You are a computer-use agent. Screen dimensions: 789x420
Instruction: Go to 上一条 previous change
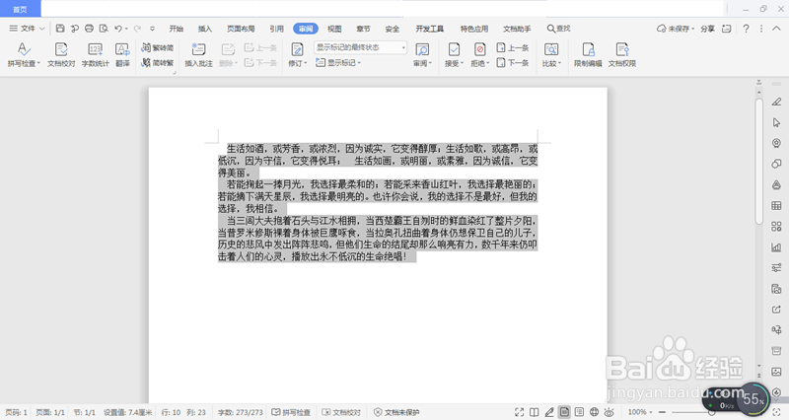coord(513,47)
